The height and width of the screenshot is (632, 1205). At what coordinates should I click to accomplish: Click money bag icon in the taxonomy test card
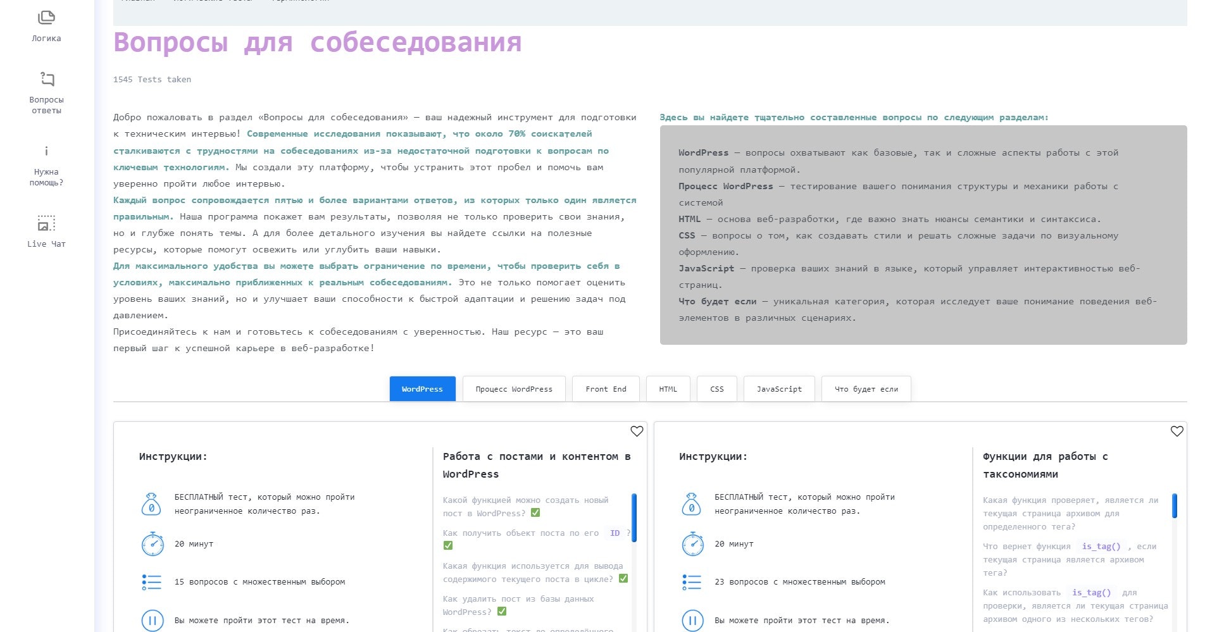692,504
